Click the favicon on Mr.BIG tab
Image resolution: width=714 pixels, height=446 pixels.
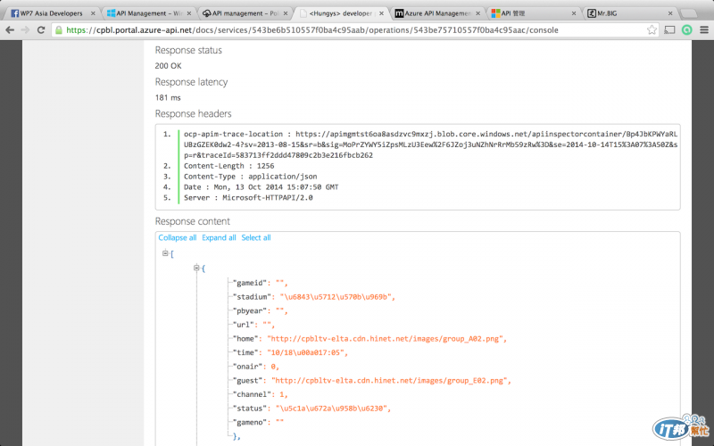pyautogui.click(x=592, y=13)
